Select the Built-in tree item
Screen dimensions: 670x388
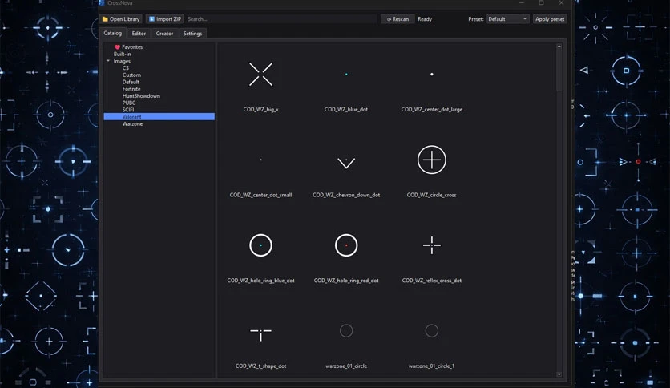[x=122, y=55]
